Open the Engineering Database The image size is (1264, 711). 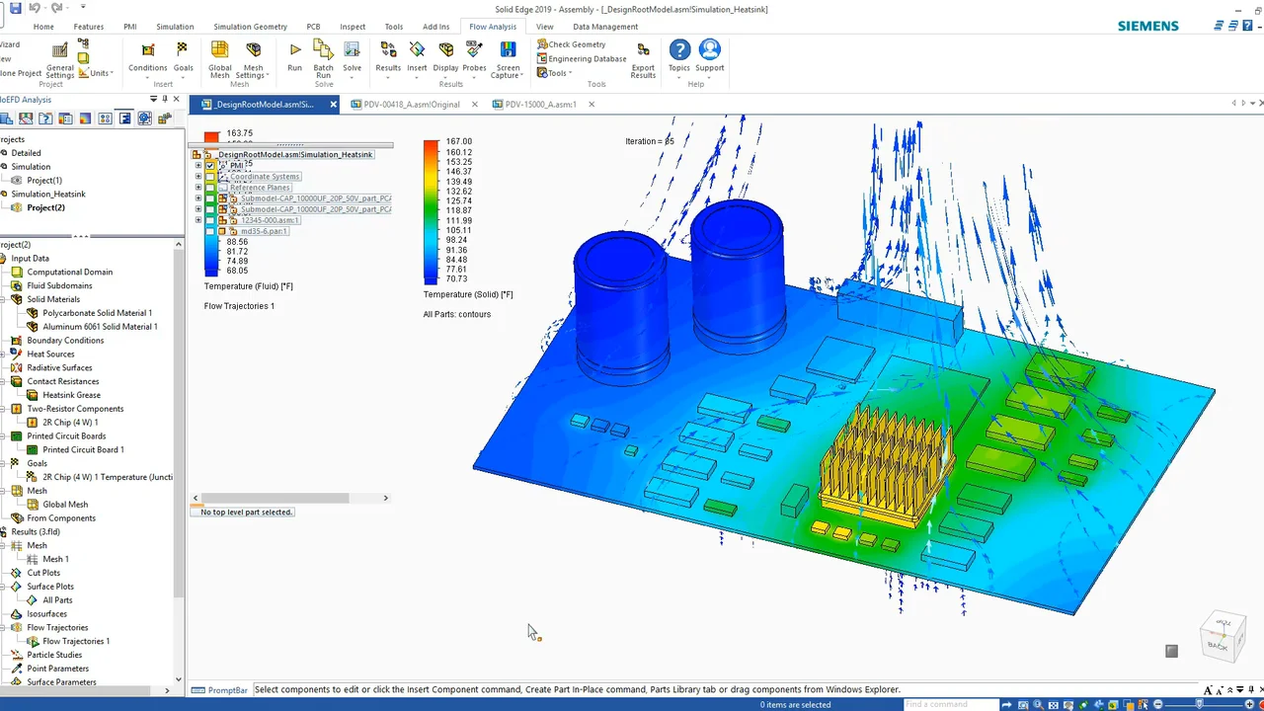pos(587,58)
